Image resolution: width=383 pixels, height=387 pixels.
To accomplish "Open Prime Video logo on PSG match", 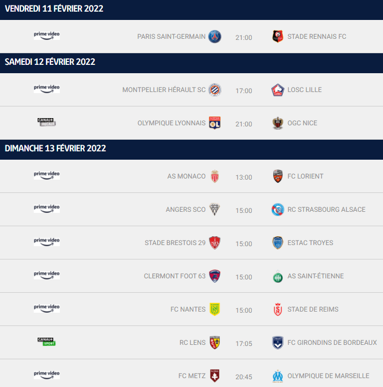I will [x=46, y=35].
